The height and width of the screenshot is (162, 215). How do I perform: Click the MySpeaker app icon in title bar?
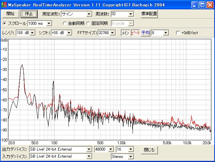click(x=4, y=4)
